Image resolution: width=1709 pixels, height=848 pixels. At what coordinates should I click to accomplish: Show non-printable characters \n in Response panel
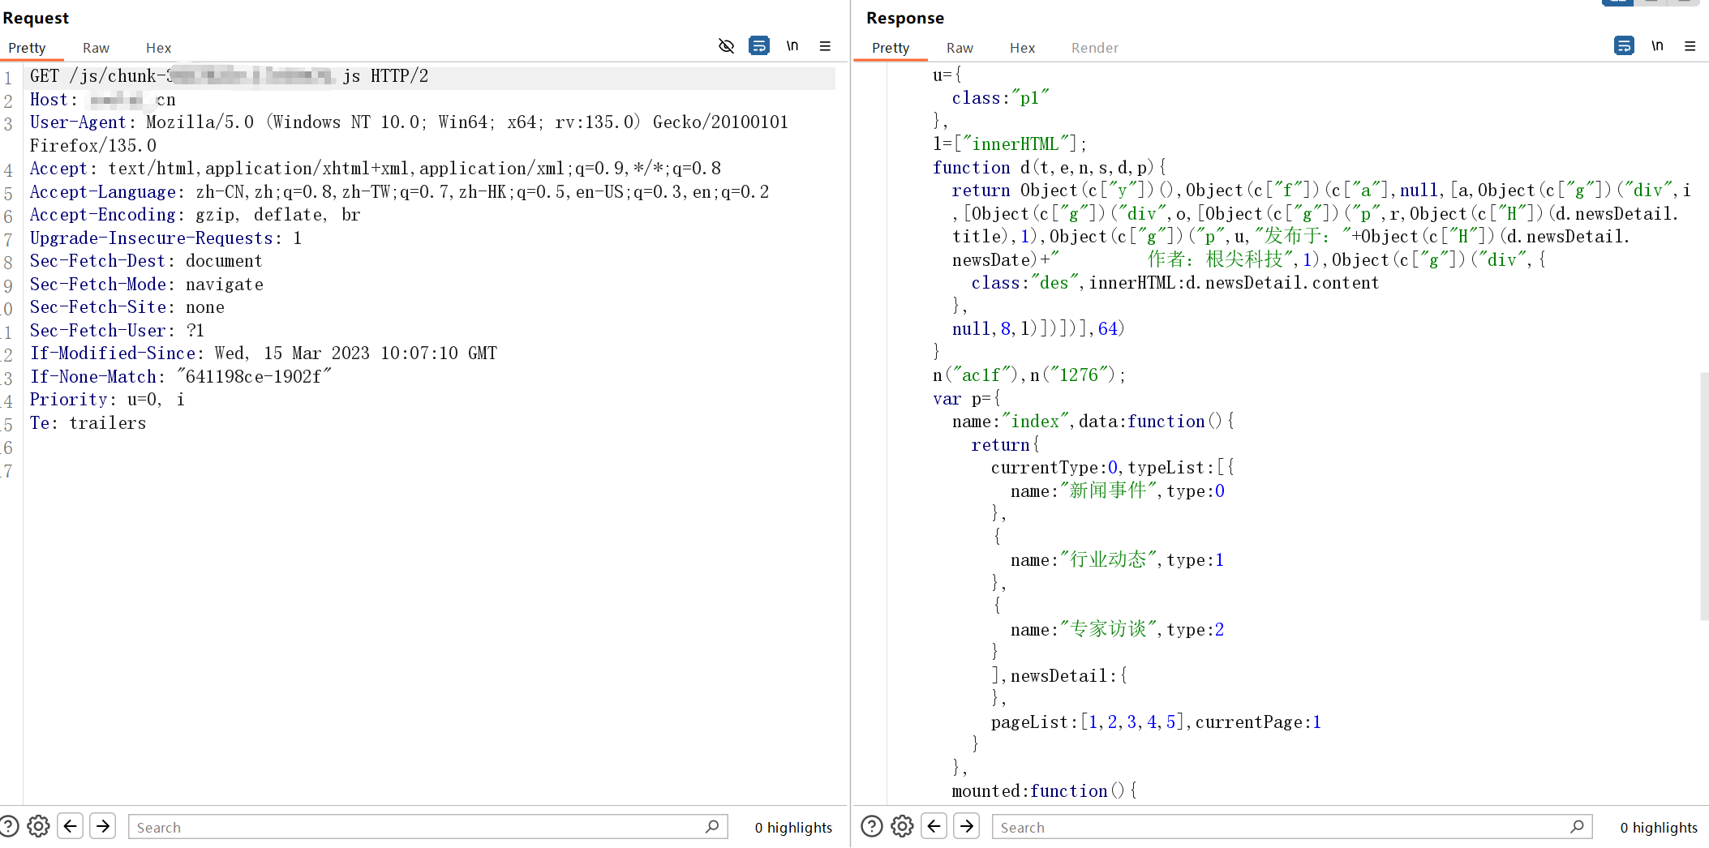[x=1657, y=46]
